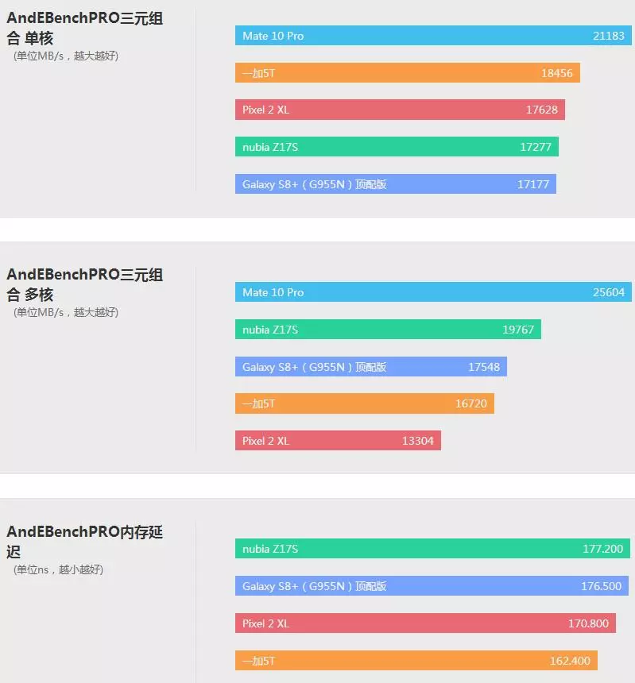Click the multi-core 单位MB/s subtitle

point(66,312)
